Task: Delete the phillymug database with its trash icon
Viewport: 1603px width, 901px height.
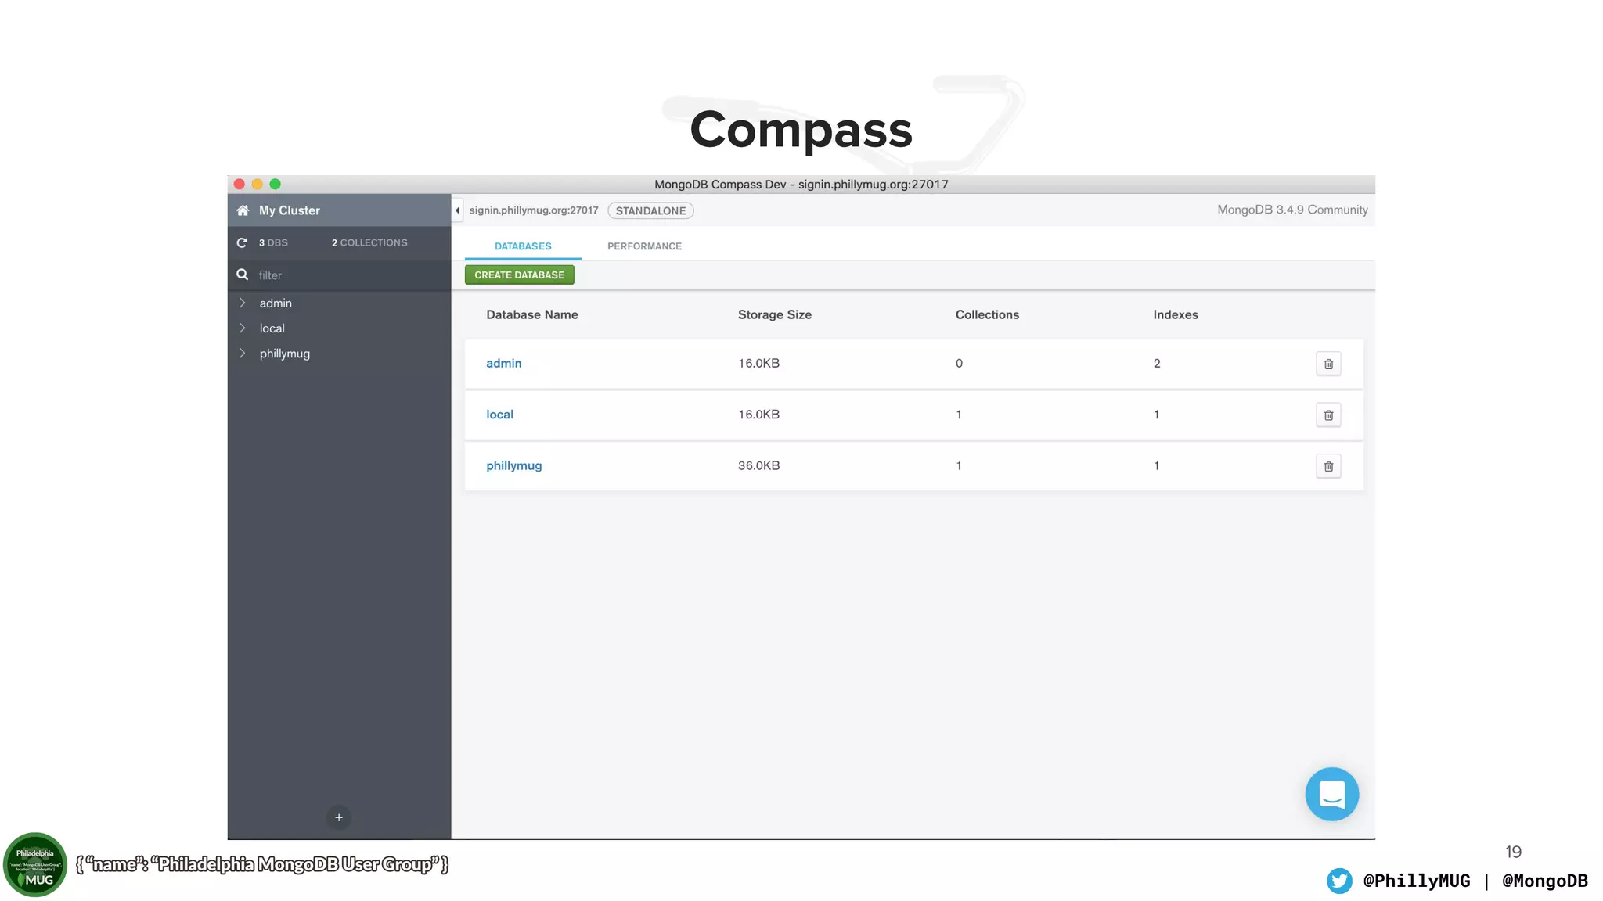Action: 1328,466
